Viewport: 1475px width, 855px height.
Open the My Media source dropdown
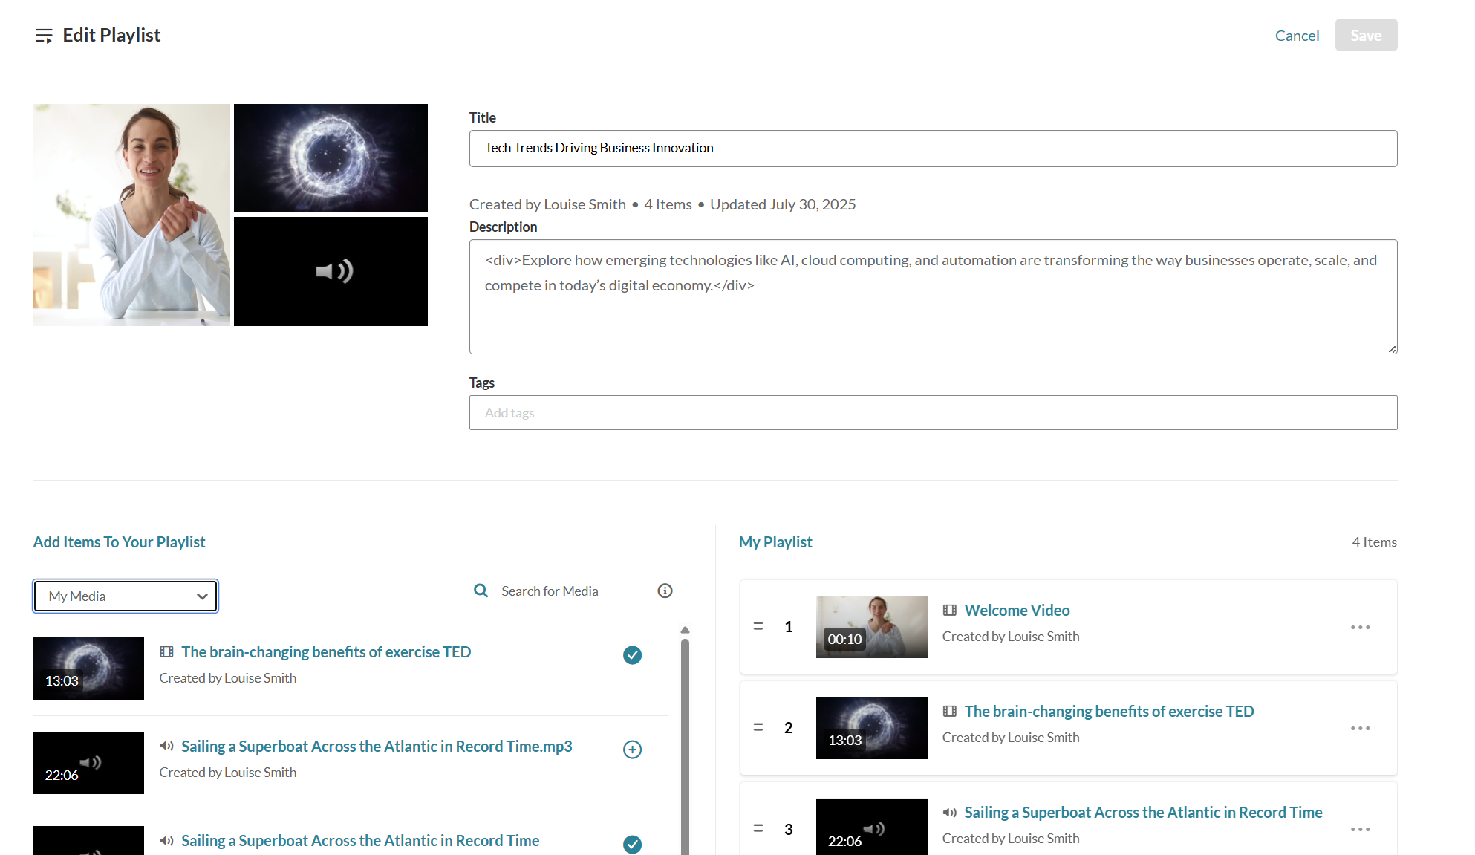126,596
